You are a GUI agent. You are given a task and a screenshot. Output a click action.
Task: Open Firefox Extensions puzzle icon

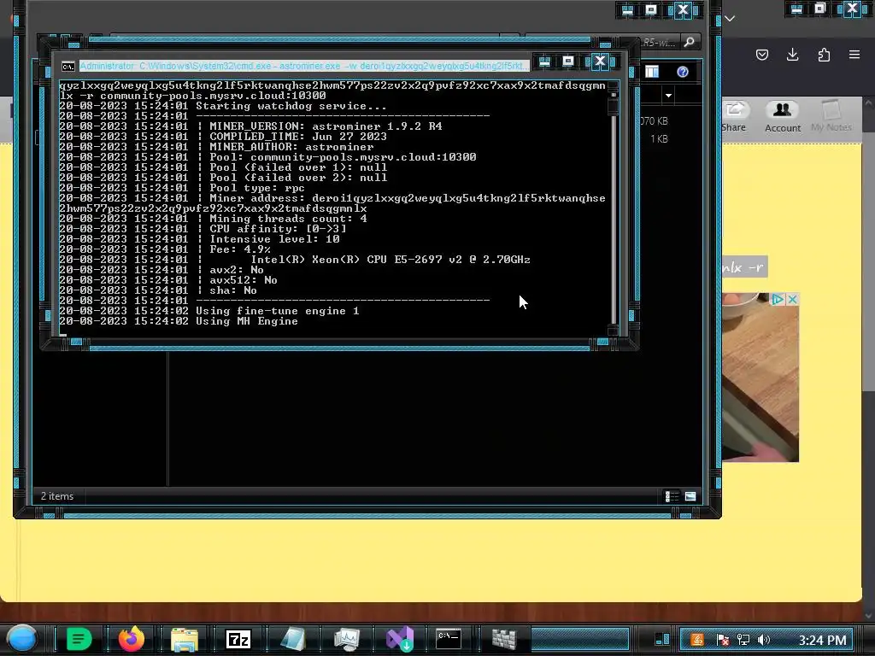[x=824, y=55]
